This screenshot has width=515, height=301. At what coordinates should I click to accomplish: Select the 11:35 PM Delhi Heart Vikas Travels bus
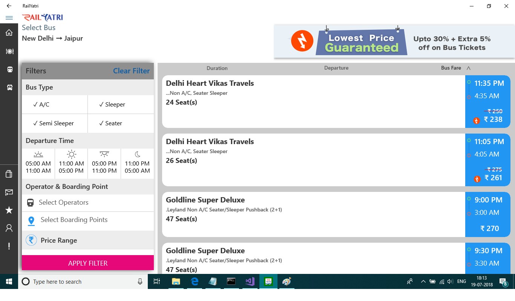(x=336, y=102)
